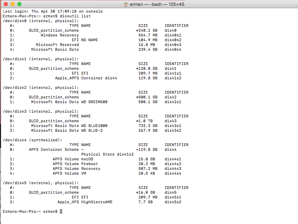Click the 'HighSierraAMD' volume name

pos(97,202)
